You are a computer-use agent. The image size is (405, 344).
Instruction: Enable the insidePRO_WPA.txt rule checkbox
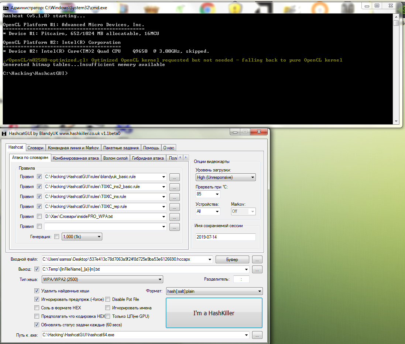40,216
